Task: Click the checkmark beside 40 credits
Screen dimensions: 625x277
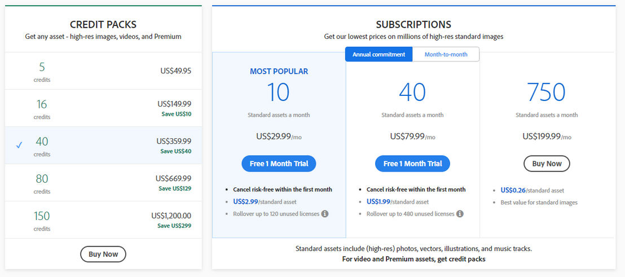Action: pos(19,145)
